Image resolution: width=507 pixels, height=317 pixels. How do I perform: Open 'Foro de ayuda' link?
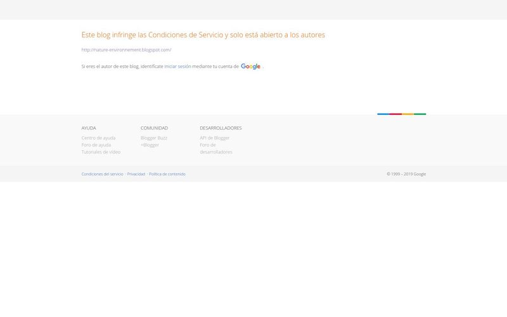point(96,145)
